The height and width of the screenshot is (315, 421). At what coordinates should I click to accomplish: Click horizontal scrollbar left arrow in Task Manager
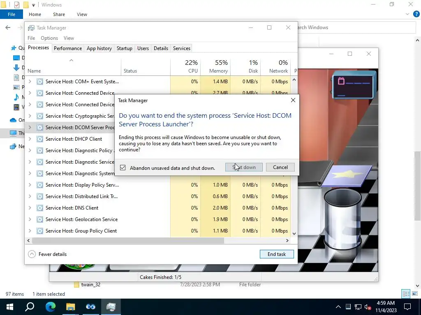(28, 240)
